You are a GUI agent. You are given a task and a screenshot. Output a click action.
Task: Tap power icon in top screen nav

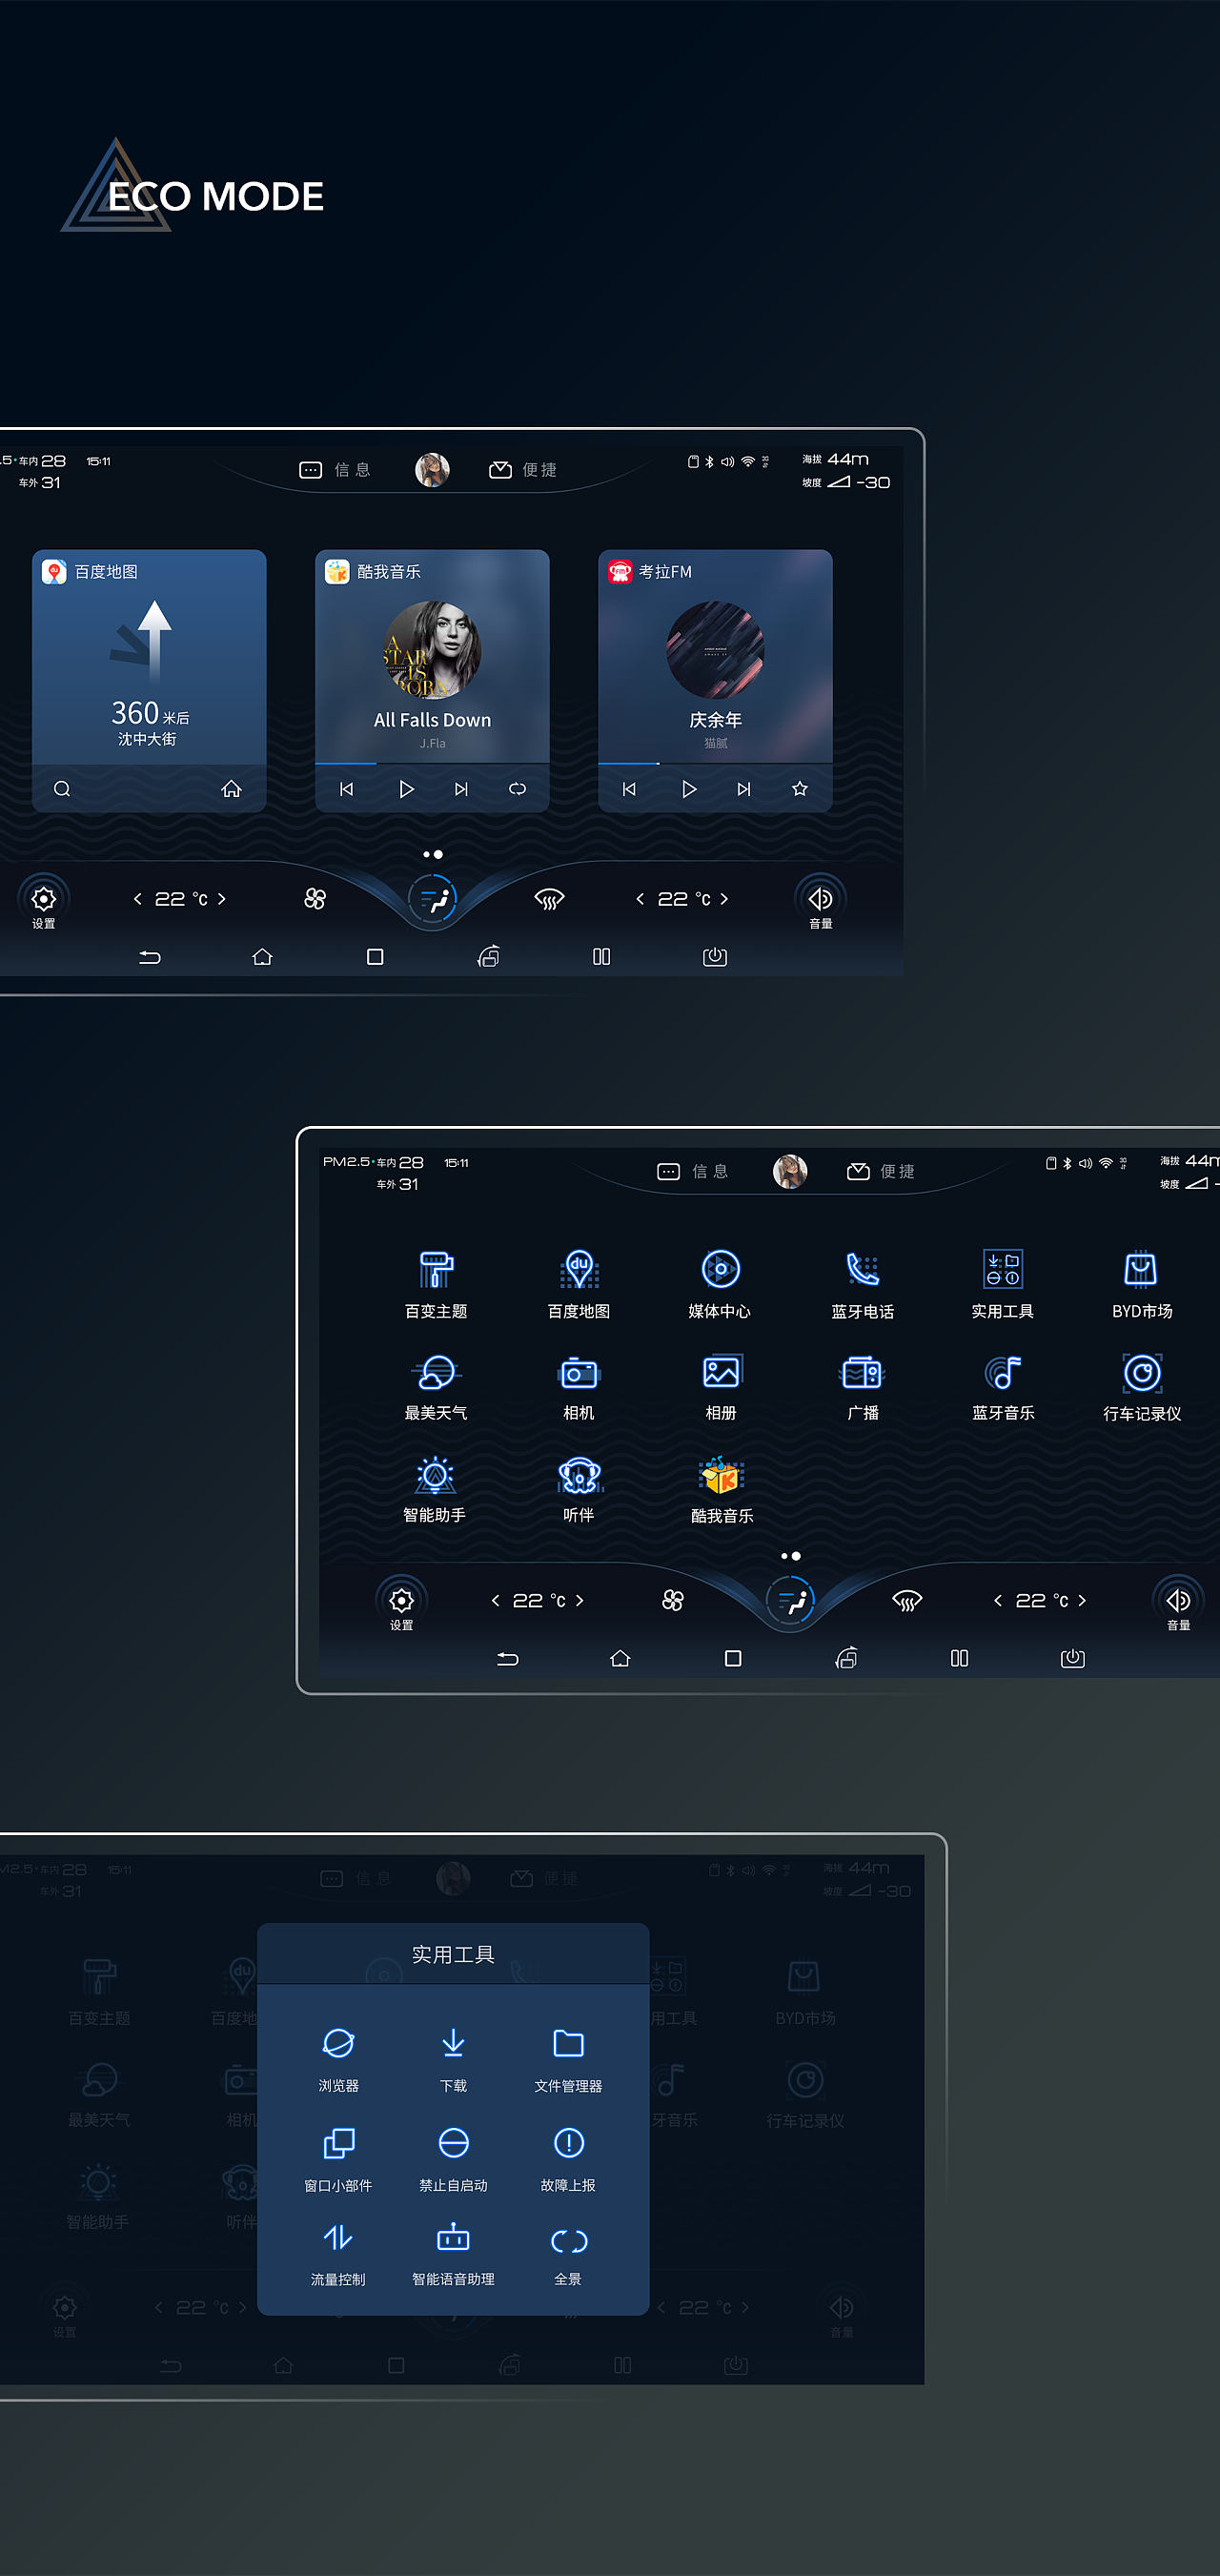tap(715, 957)
